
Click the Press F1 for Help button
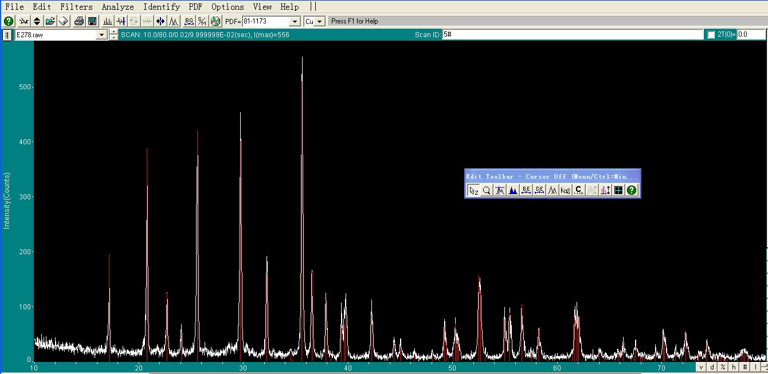355,21
